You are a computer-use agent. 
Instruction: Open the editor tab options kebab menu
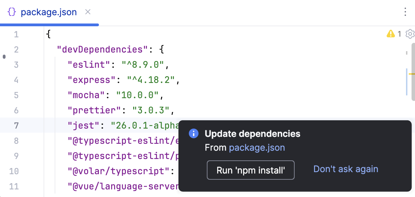[405, 12]
